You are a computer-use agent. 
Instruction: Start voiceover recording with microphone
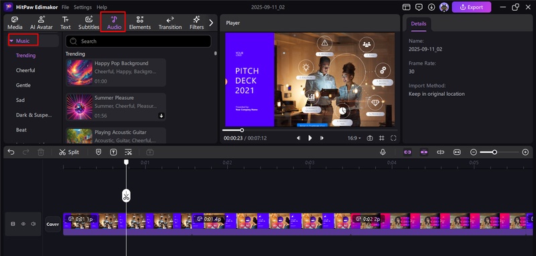383,152
